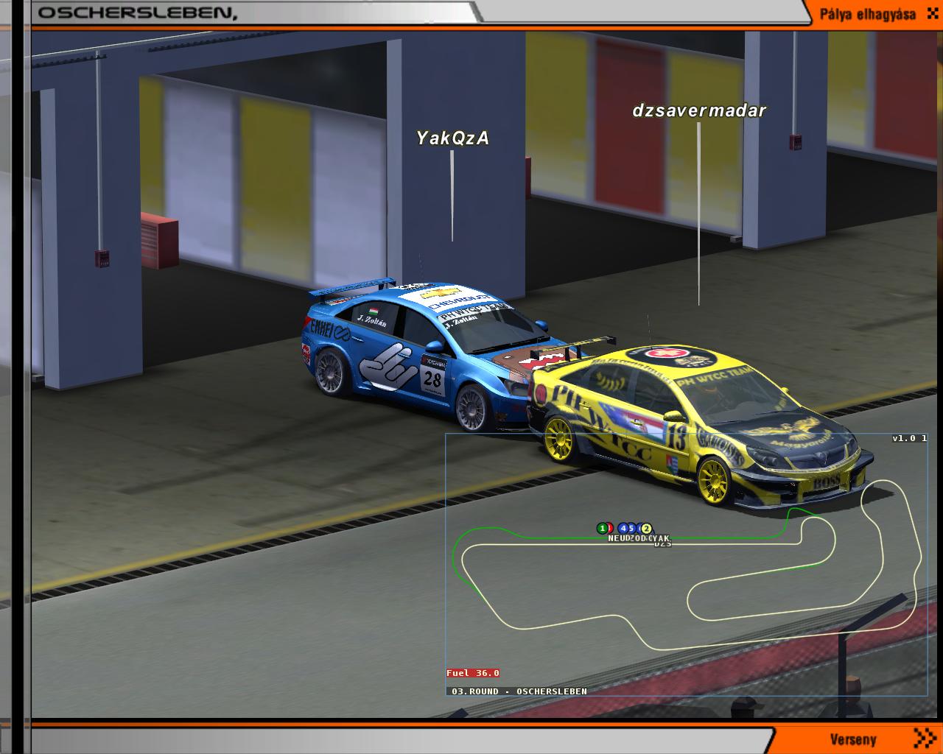Click the OSCHERSLEBEN track title
943x754 pixels.
click(x=138, y=13)
